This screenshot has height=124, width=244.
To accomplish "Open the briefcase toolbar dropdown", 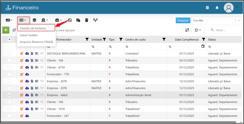I will [x=59, y=20].
